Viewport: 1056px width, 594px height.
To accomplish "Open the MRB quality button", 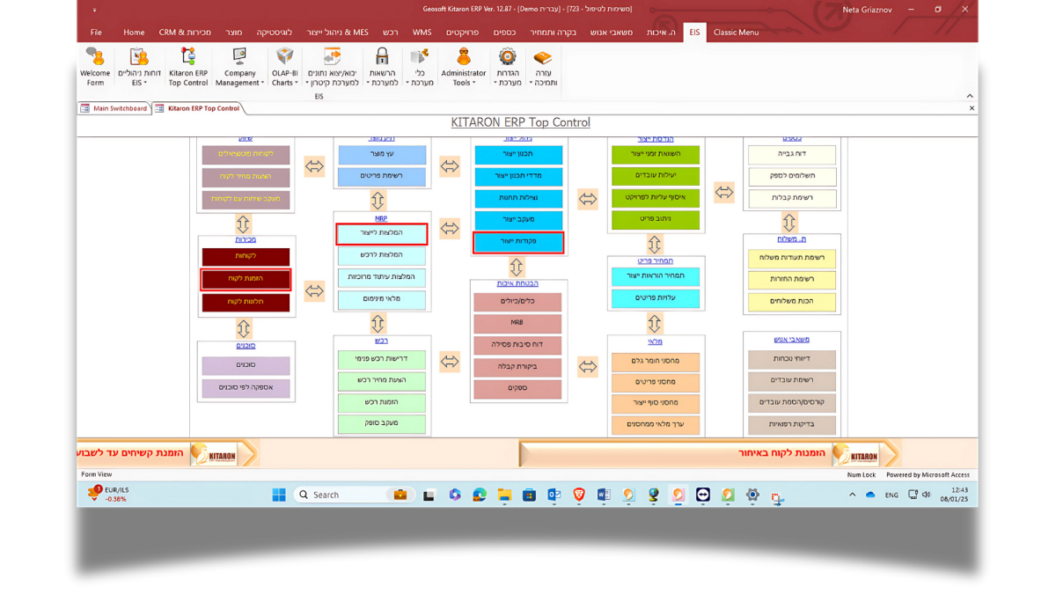I will [x=517, y=323].
